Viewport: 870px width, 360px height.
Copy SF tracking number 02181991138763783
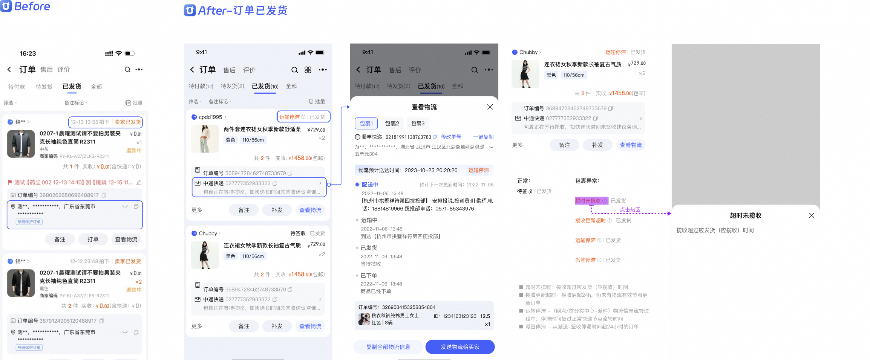coord(435,137)
